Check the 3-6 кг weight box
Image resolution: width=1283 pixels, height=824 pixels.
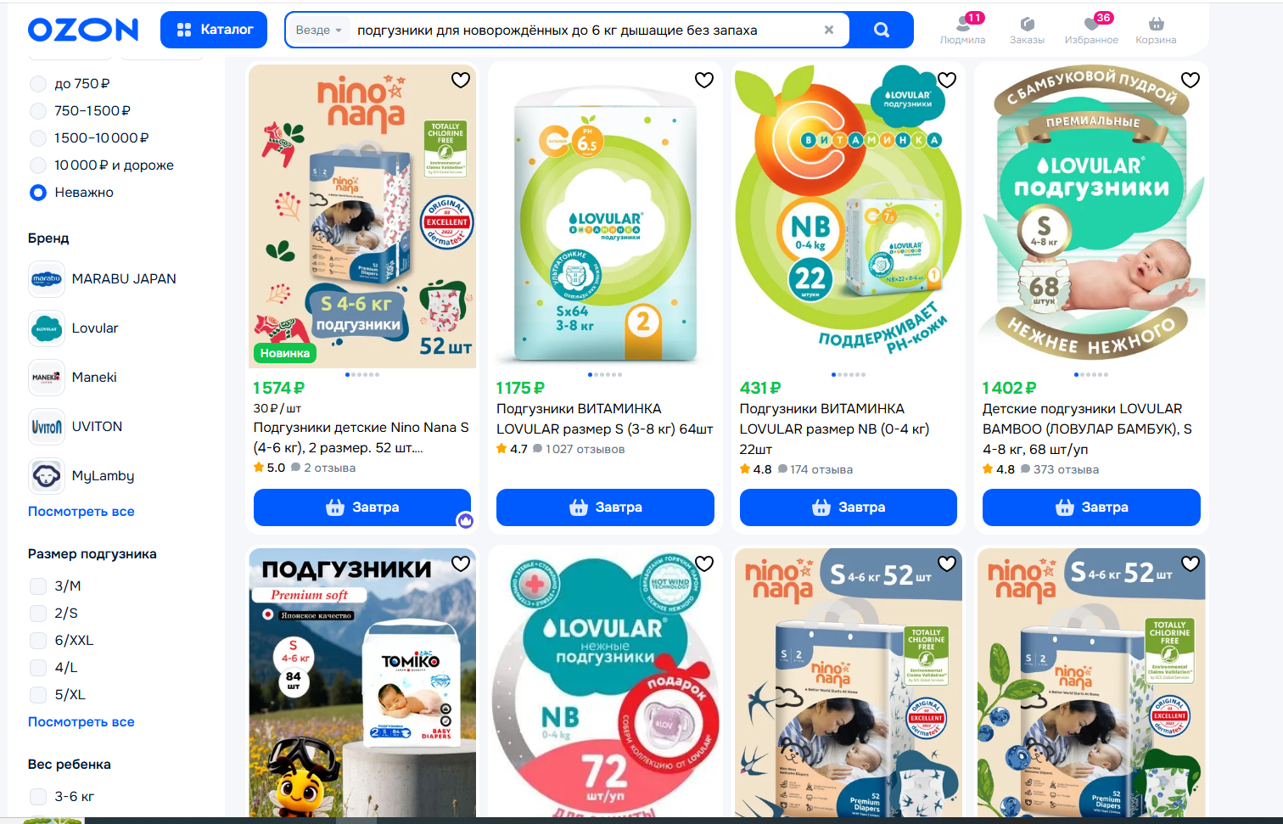[x=38, y=797]
